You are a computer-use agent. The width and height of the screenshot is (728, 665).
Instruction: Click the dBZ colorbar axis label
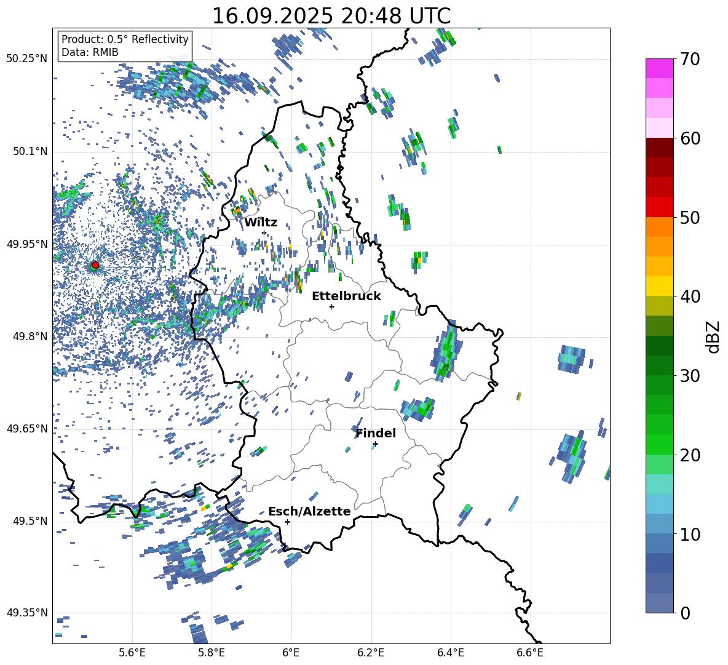[714, 336]
